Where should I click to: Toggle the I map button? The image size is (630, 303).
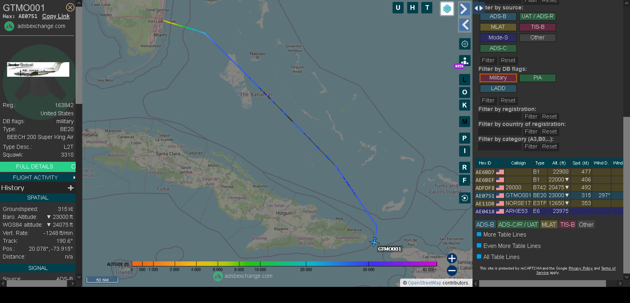pos(465,151)
